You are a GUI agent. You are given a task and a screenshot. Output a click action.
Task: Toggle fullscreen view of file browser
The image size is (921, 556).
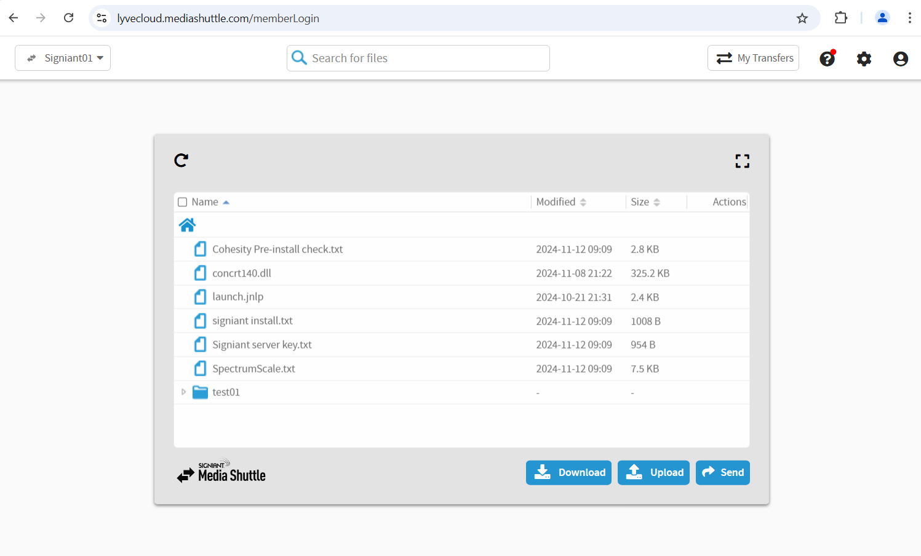742,161
